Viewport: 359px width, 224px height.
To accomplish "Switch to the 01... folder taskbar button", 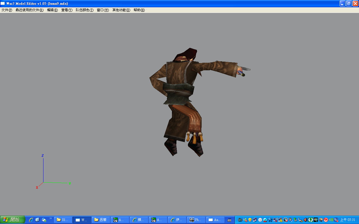I will click(x=63, y=220).
